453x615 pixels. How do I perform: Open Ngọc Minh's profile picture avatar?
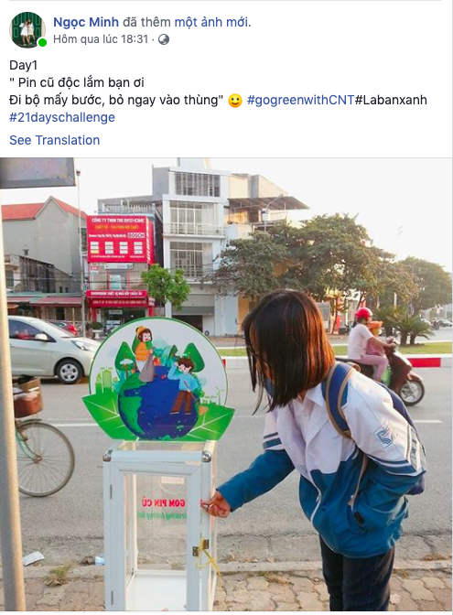[x=27, y=30]
